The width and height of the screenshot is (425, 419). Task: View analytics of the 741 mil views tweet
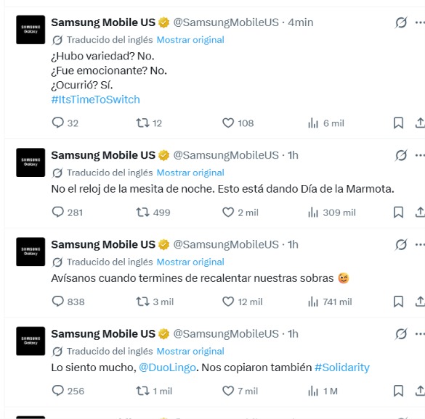click(313, 302)
